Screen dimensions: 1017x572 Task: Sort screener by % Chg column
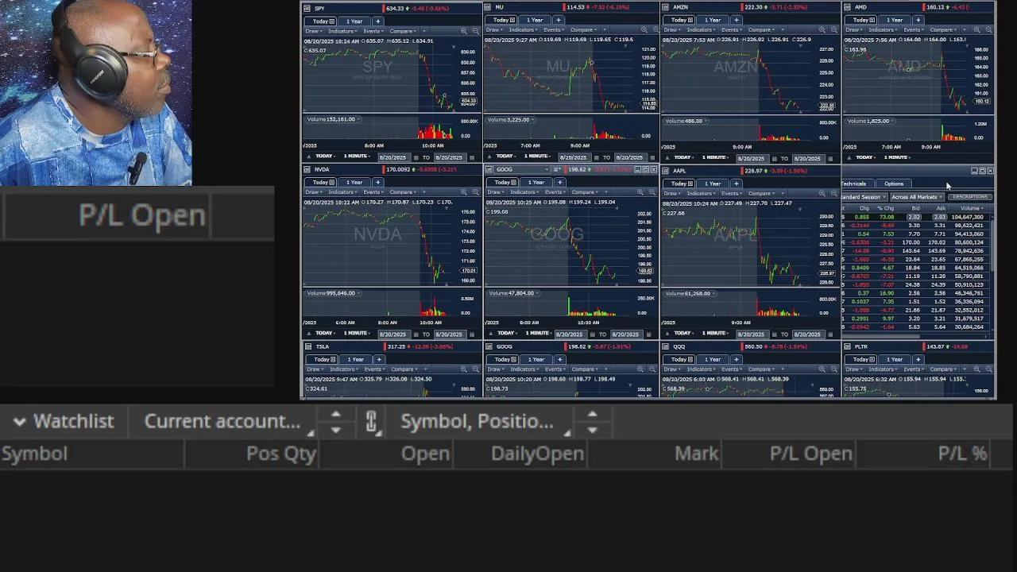pyautogui.click(x=885, y=208)
